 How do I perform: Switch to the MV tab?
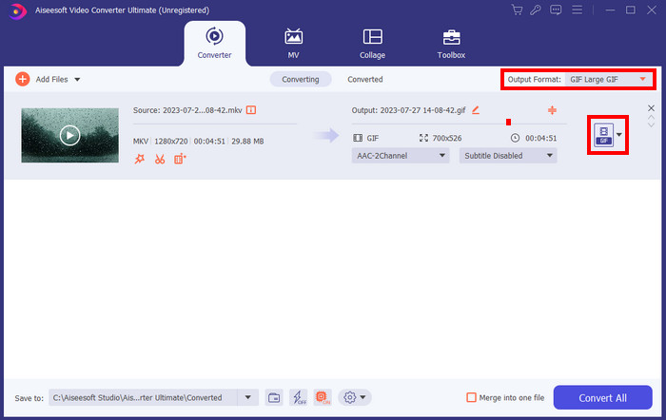293,44
